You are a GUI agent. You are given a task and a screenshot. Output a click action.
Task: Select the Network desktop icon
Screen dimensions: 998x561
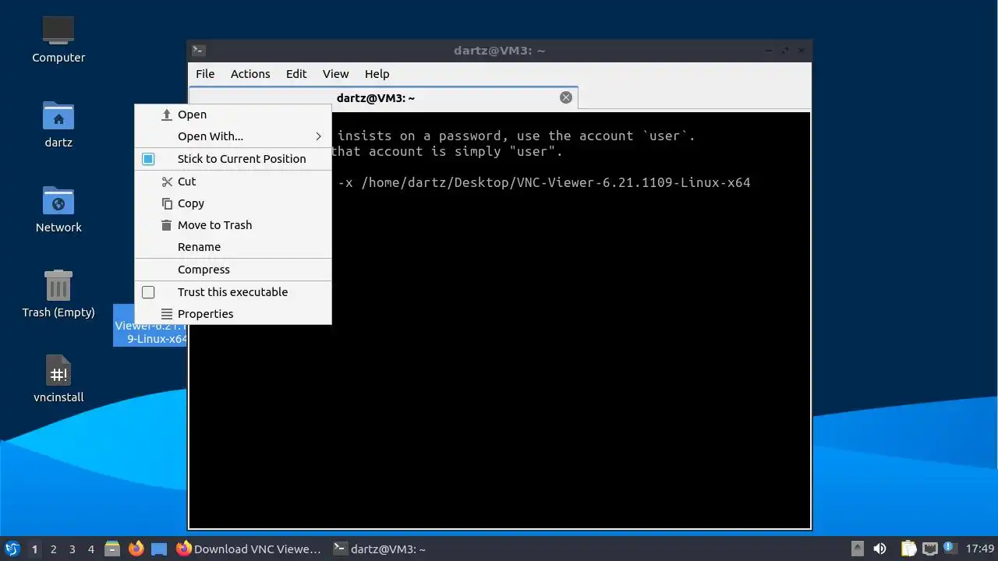pos(58,209)
